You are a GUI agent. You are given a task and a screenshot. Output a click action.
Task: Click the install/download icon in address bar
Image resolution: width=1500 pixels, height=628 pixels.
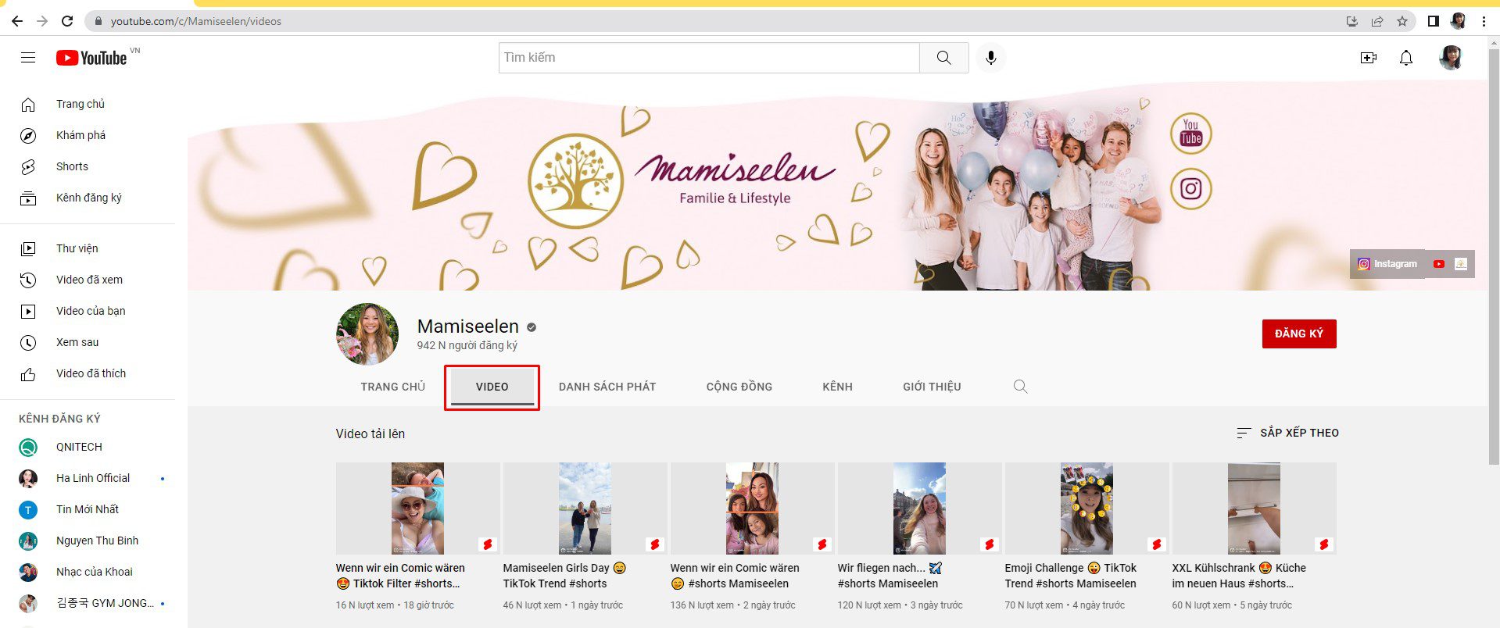click(x=1351, y=21)
